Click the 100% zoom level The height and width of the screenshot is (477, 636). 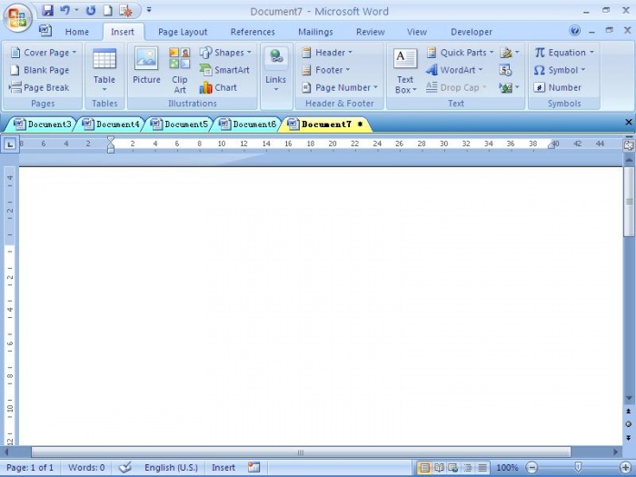(507, 468)
